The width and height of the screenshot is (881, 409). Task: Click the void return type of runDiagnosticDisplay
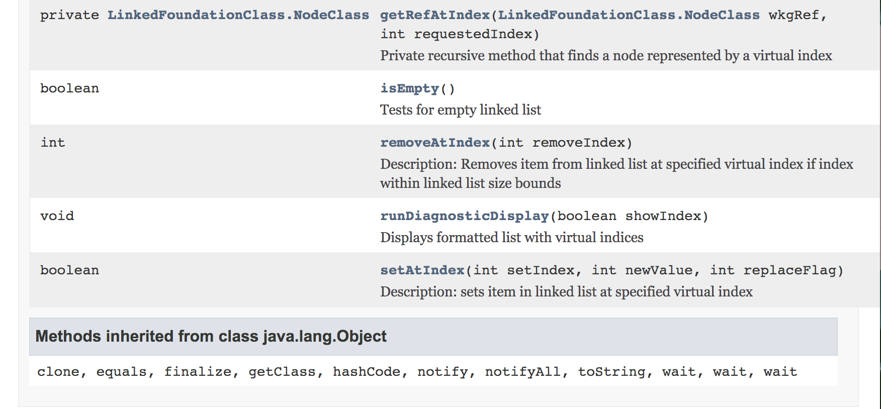[x=57, y=216]
